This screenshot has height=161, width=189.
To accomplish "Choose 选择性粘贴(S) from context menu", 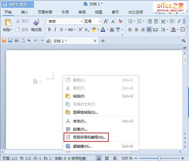I will [x=101, y=112].
